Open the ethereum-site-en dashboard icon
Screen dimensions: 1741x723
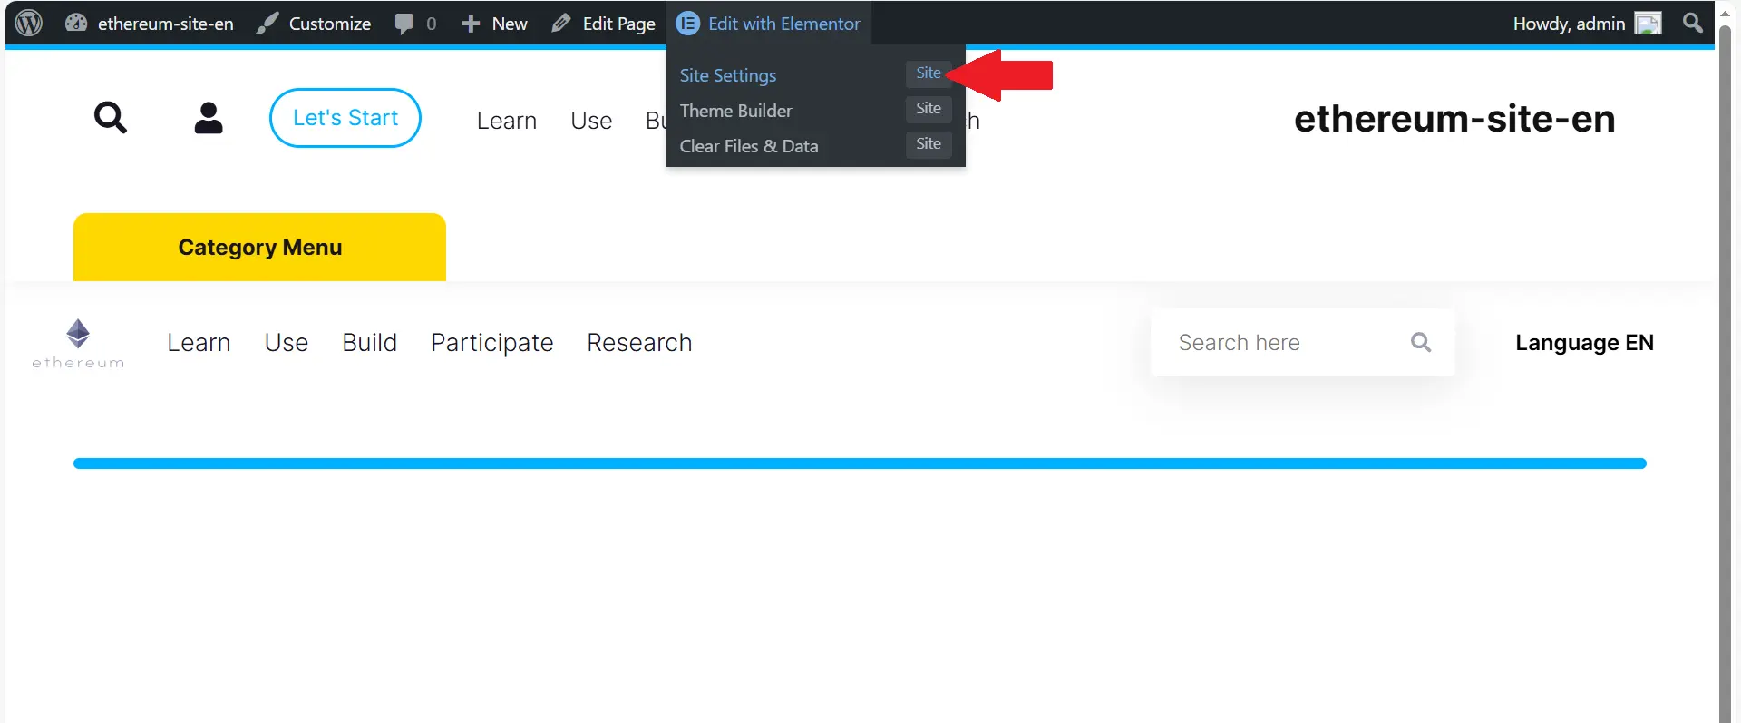[76, 24]
